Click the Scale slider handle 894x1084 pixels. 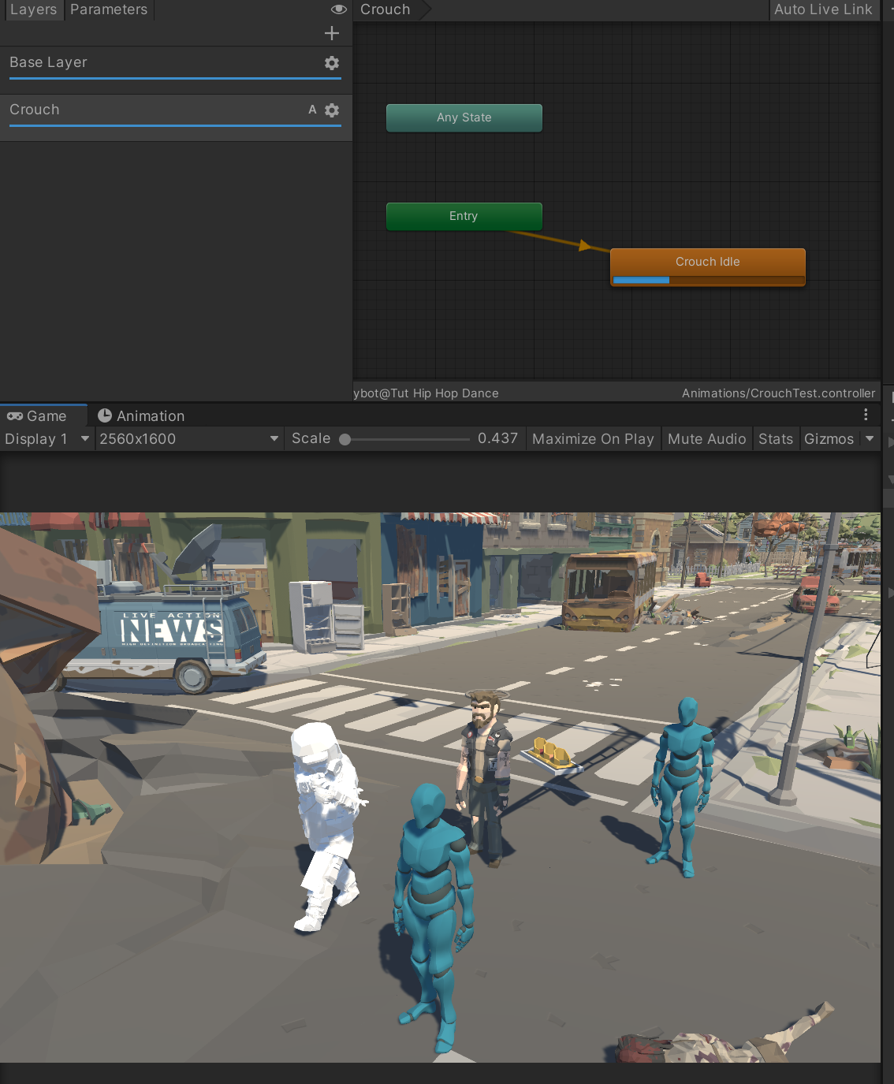[x=345, y=440]
